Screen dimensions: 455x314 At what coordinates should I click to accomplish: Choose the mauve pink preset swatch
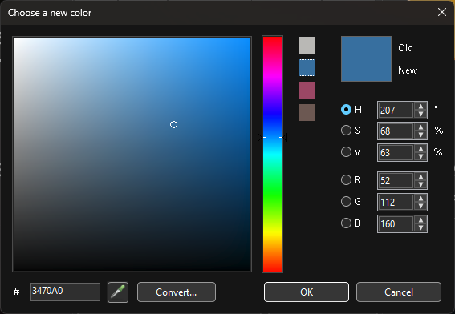point(307,90)
